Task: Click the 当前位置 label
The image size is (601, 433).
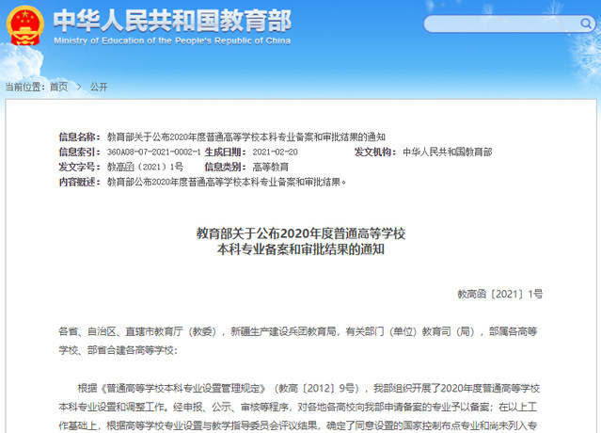Action: 25,87
